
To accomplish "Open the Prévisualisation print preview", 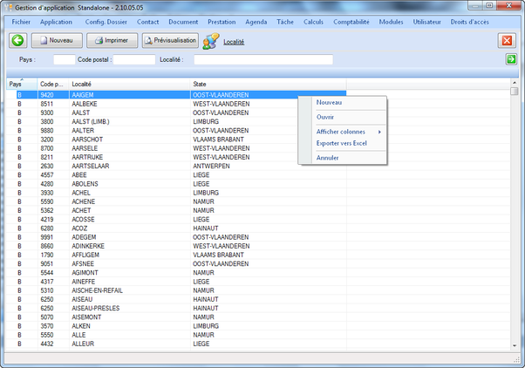I will click(x=170, y=40).
